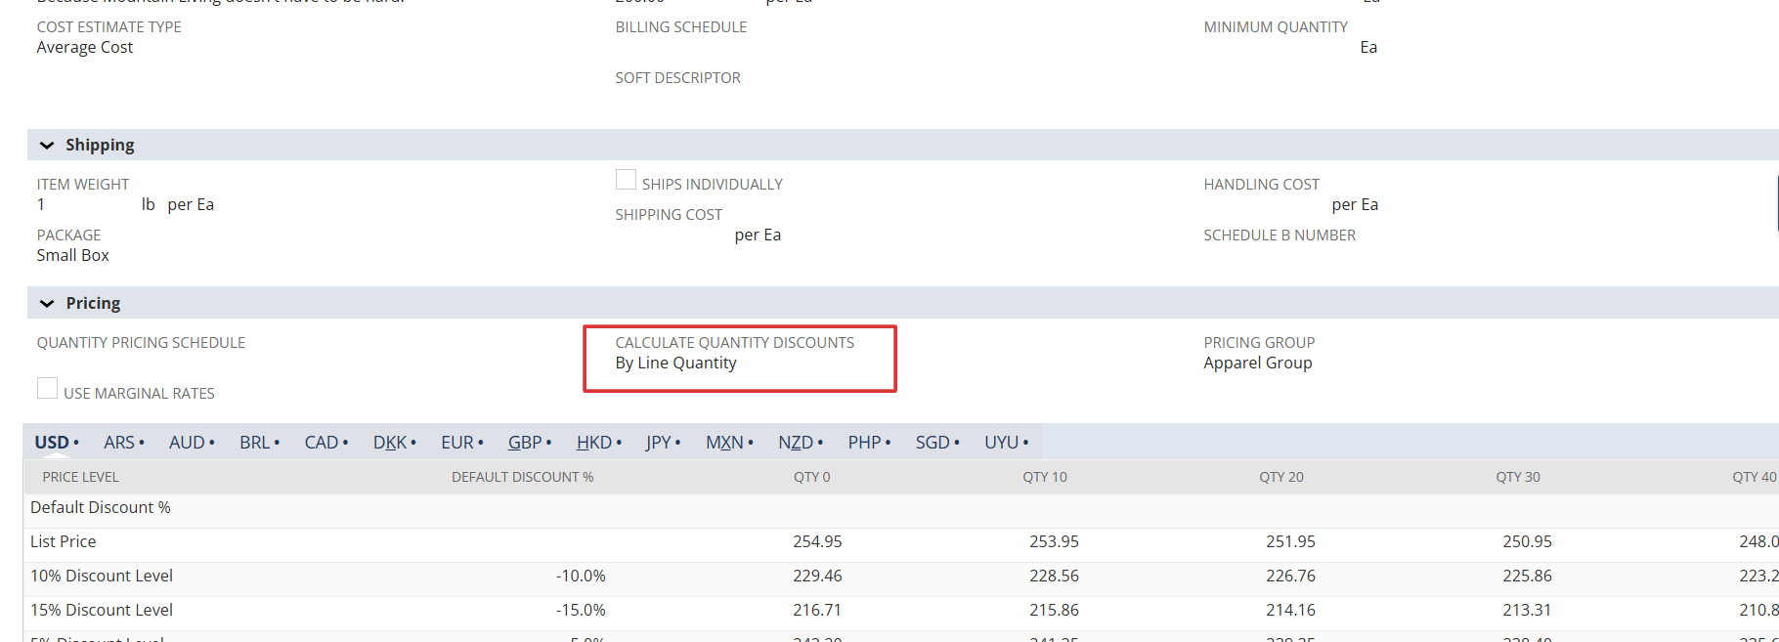Select the JPY currency tab
The height and width of the screenshot is (642, 1779).
coord(659,443)
